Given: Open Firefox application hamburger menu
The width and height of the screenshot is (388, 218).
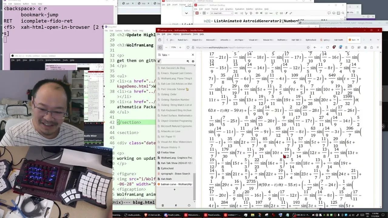Looking at the screenshot, I should tap(378, 48).
